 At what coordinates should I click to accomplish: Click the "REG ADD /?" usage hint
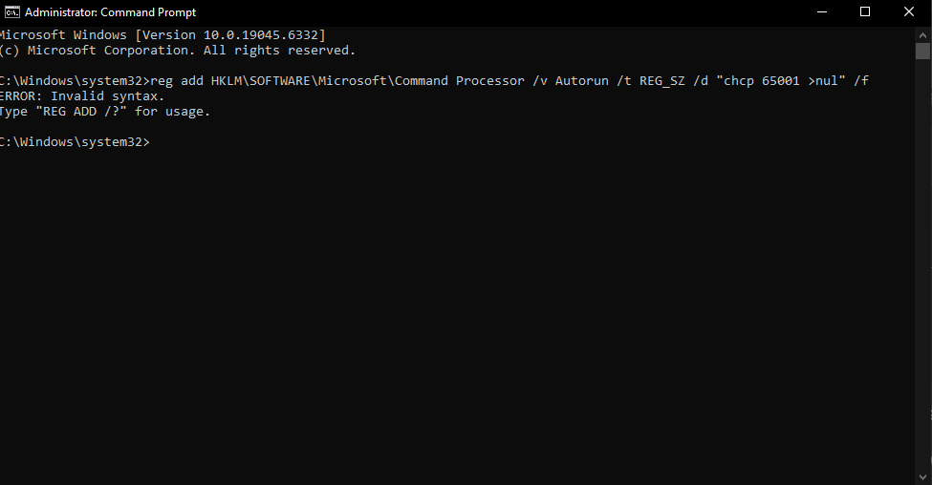[81, 112]
